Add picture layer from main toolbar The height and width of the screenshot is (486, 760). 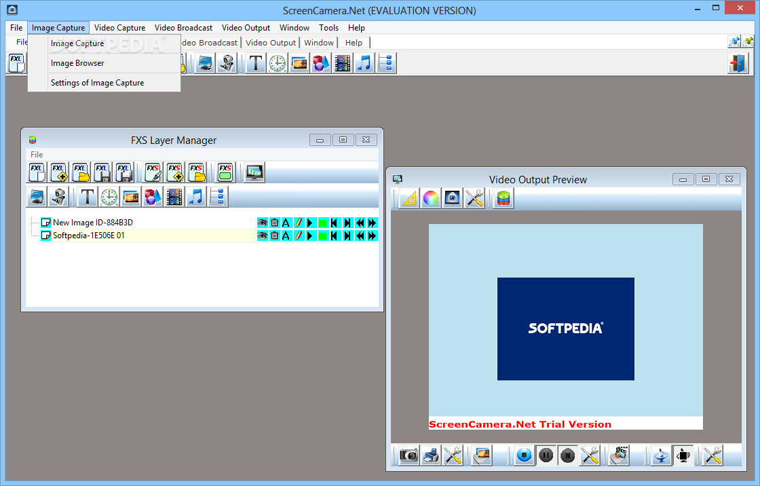pos(299,63)
